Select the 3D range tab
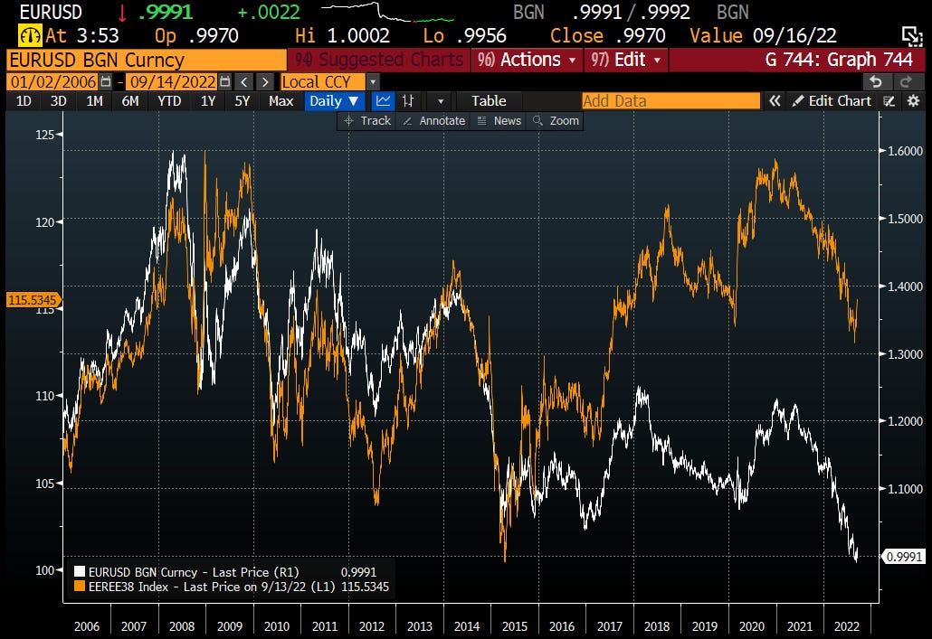Viewport: 932px width, 639px height. click(58, 101)
